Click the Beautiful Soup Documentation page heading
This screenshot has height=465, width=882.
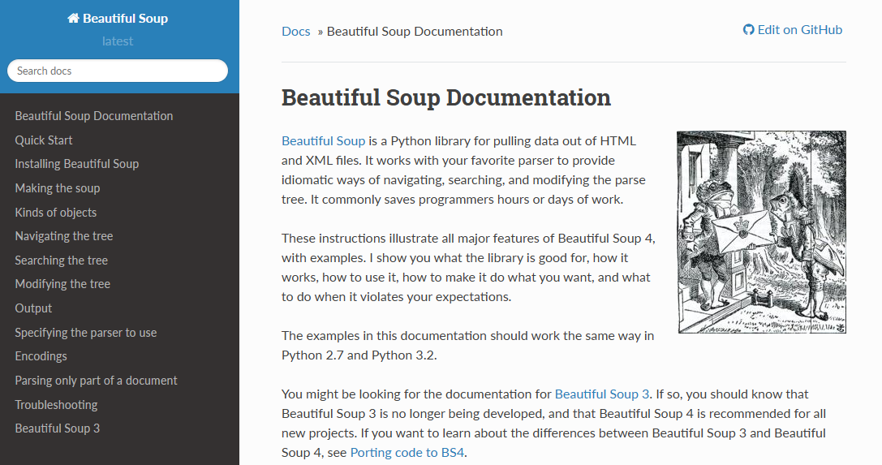[446, 97]
